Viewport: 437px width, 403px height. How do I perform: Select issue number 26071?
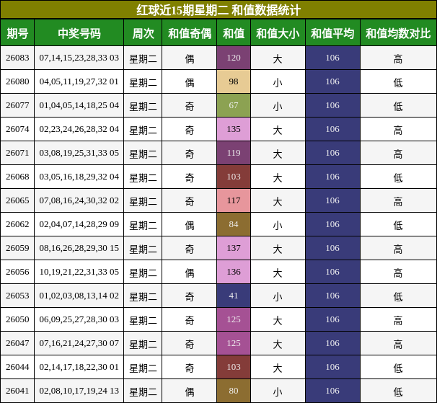tap(17, 153)
